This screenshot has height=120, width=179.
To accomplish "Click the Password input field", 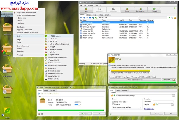I will click(x=163, y=102).
